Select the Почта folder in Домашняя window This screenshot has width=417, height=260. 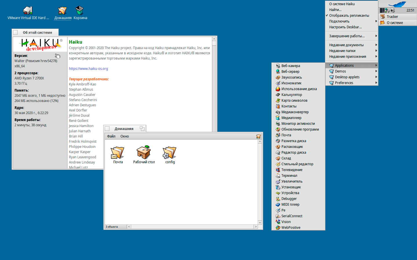click(118, 155)
